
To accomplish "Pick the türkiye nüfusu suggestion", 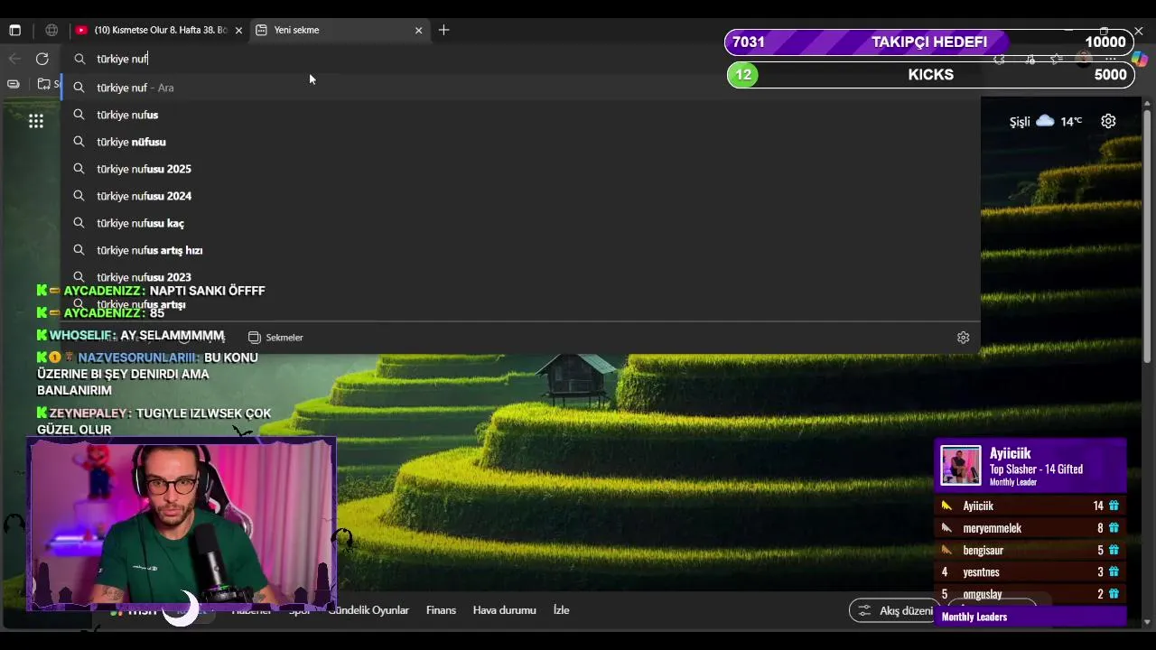I will (520, 142).
